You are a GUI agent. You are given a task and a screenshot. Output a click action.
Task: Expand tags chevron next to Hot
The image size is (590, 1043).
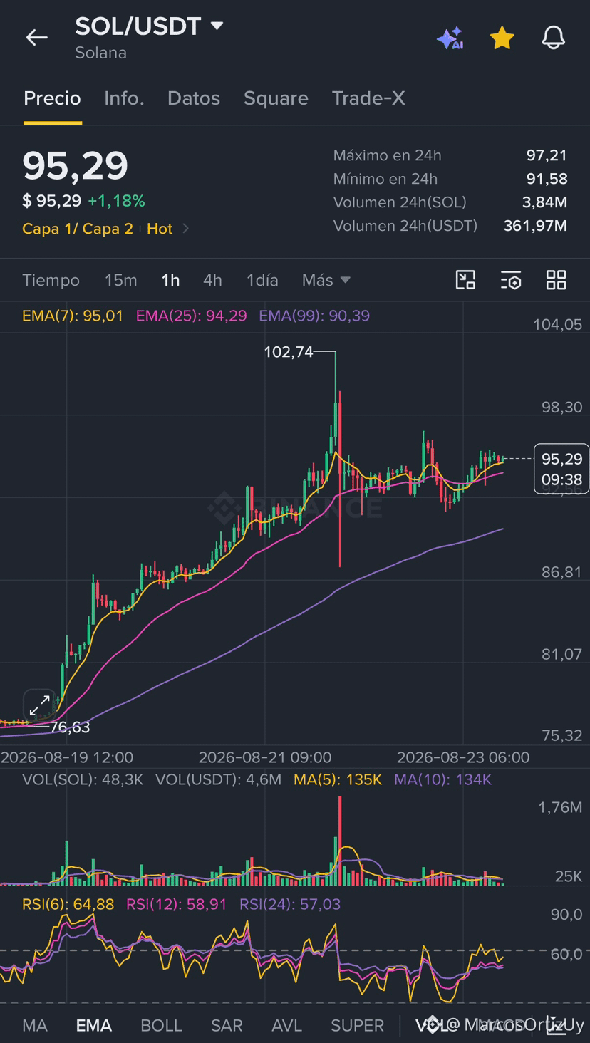[x=186, y=229]
